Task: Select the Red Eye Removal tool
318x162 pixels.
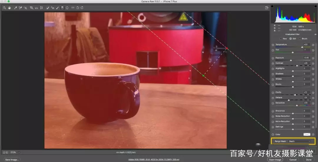Action: click(x=52, y=8)
